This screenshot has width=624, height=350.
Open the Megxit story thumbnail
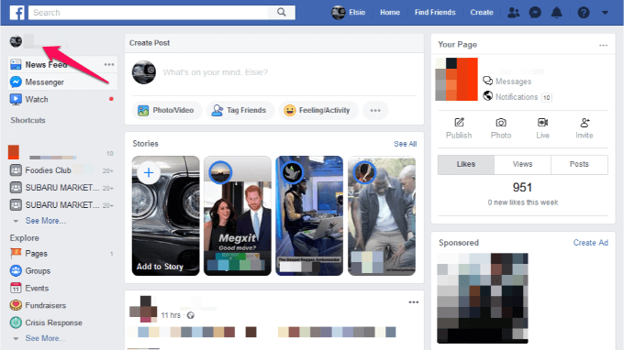point(238,215)
